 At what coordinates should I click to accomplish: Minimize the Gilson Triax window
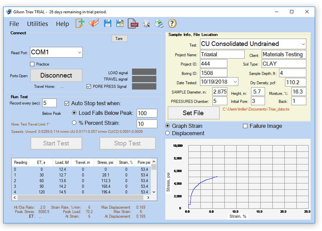tap(277, 12)
